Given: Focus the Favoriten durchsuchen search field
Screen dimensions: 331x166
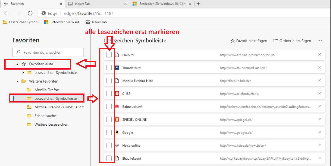Looking at the screenshot, I should click(48, 52).
